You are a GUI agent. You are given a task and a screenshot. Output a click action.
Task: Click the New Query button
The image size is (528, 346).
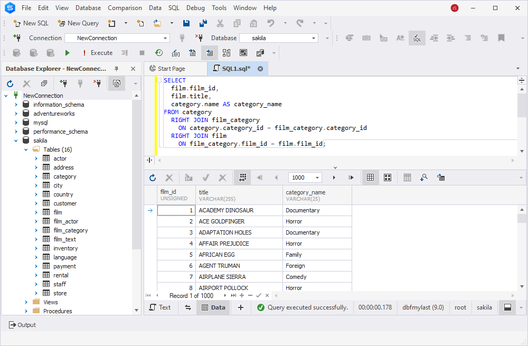coord(78,23)
